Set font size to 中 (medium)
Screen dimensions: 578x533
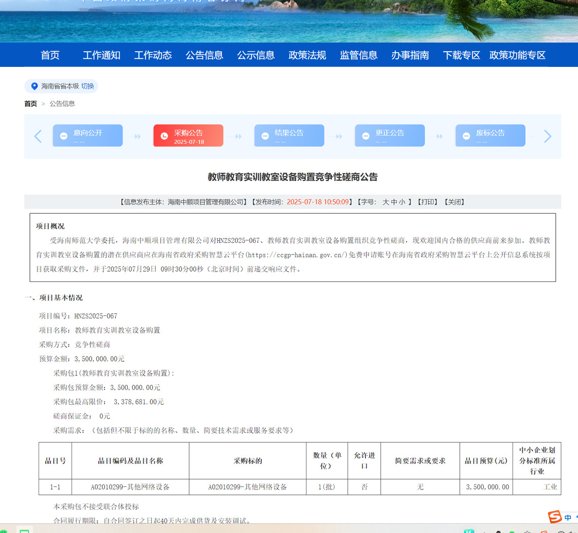pos(394,202)
